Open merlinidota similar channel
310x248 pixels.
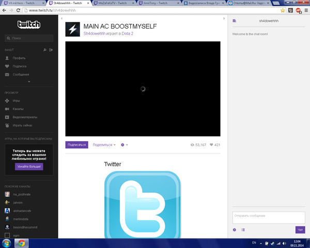tap(21, 219)
